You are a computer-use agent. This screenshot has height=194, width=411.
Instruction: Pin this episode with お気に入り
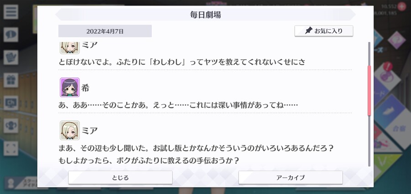pyautogui.click(x=324, y=31)
